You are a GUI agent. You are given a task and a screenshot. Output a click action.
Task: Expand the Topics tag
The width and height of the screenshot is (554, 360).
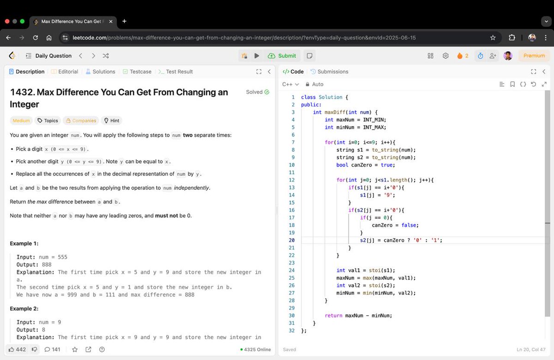tap(48, 120)
